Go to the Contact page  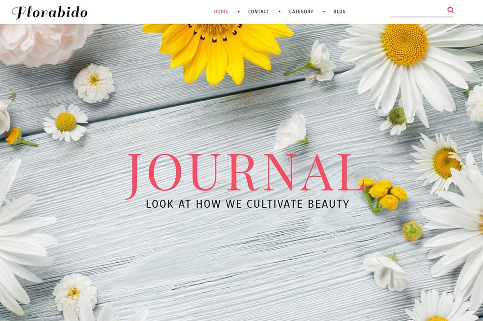point(258,12)
